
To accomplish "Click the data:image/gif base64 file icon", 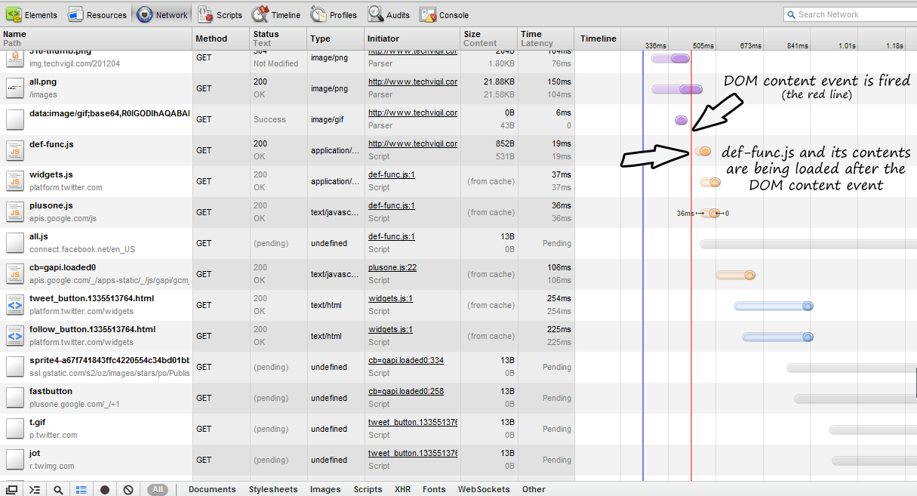I will pos(15,119).
